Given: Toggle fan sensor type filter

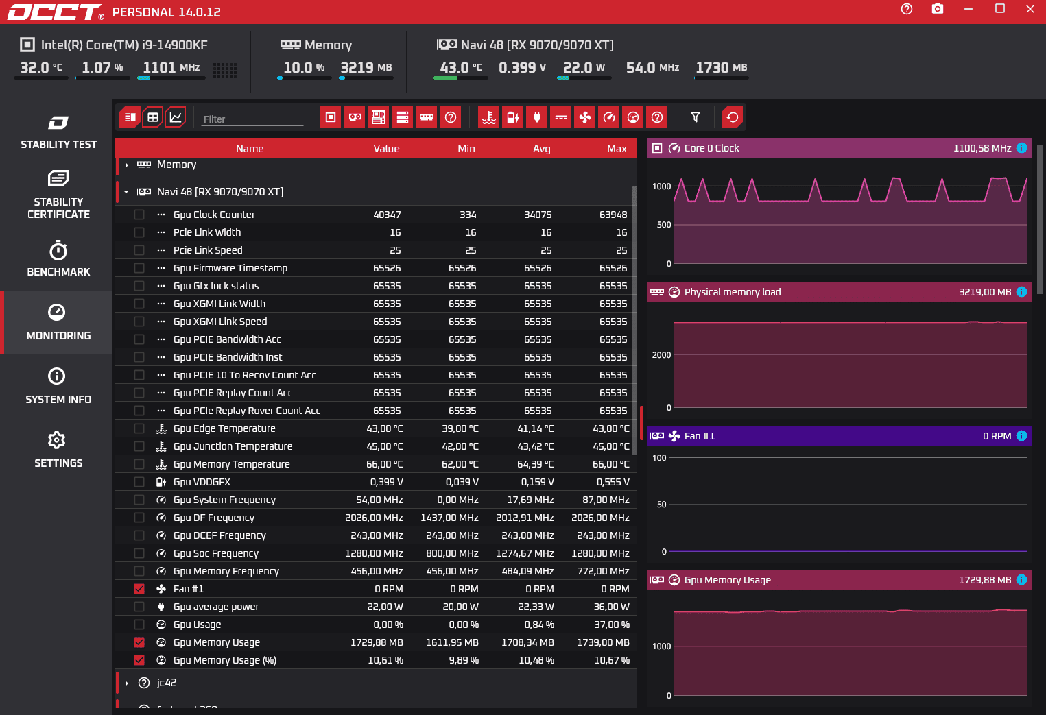Looking at the screenshot, I should [585, 117].
